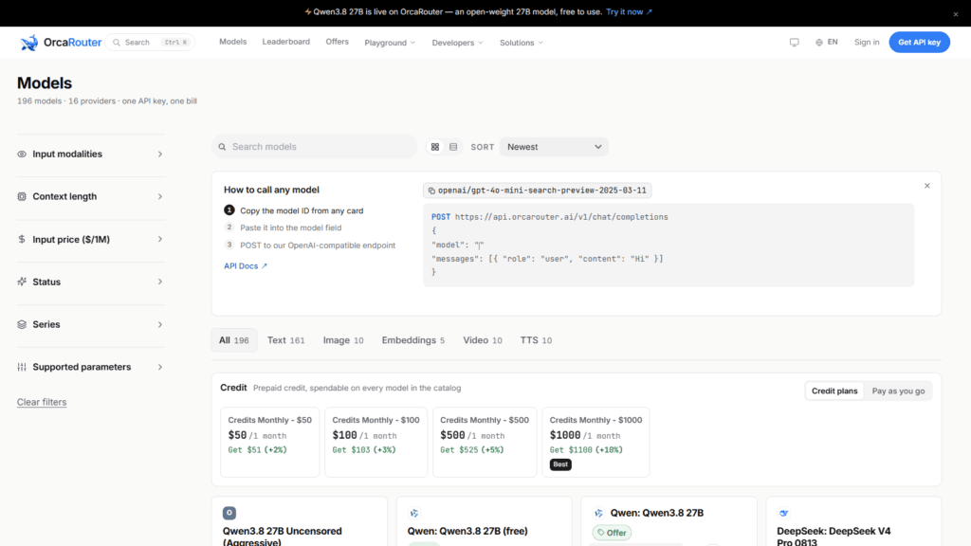Open the Models nav item
The height and width of the screenshot is (546, 971).
233,42
